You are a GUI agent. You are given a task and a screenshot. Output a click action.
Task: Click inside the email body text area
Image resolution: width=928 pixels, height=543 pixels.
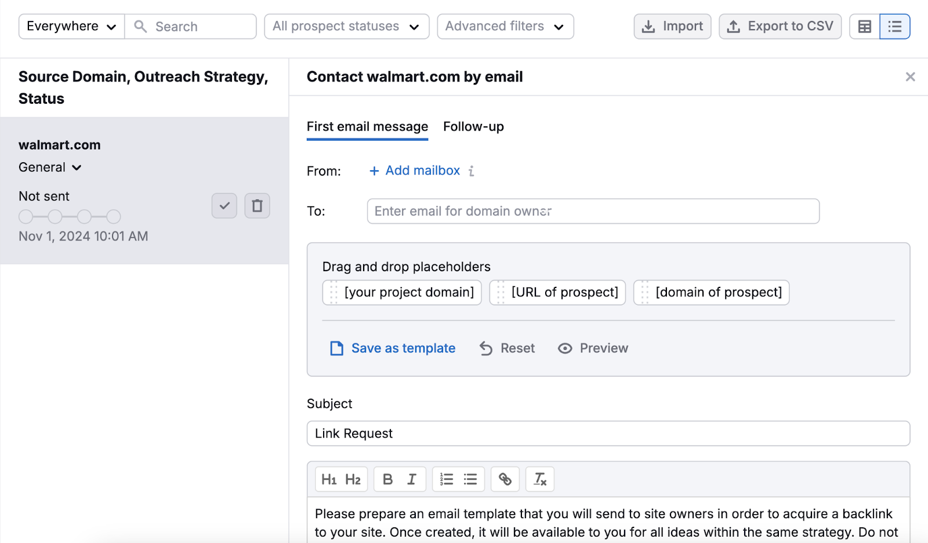tap(608, 520)
